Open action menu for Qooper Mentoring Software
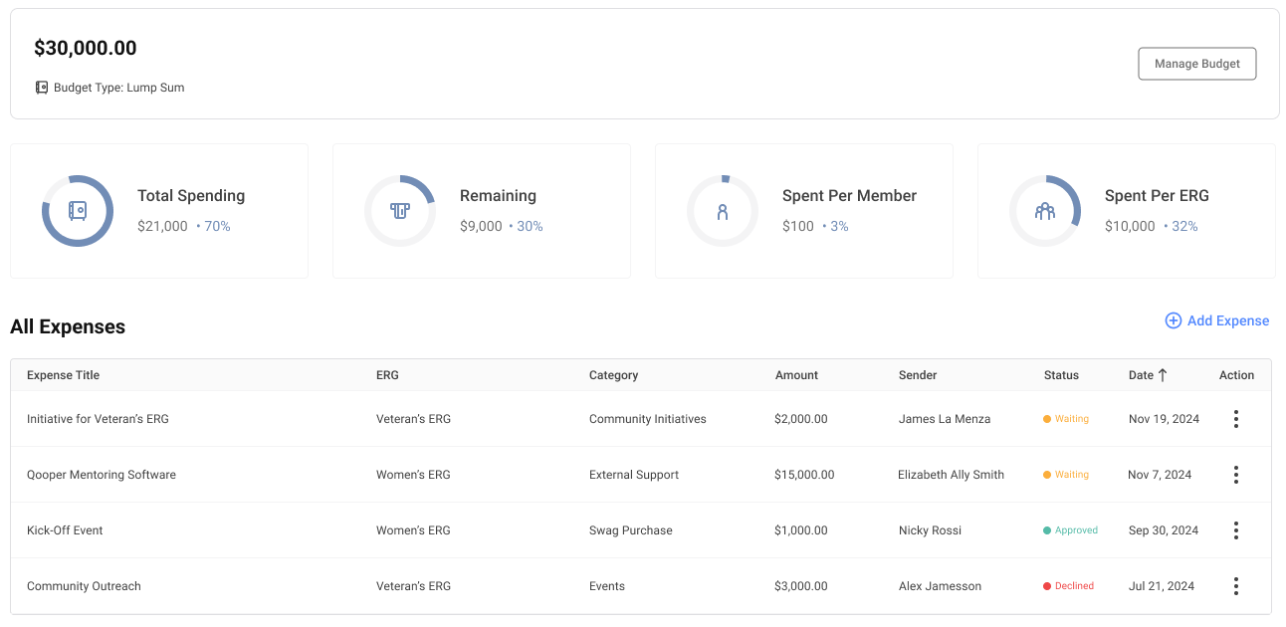The image size is (1286, 627). click(1235, 475)
